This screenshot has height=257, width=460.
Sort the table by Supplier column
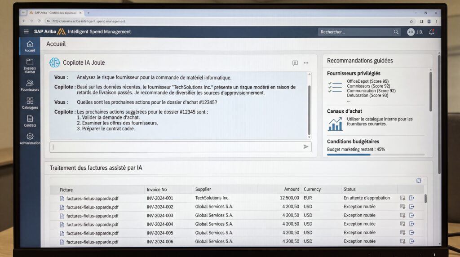click(203, 189)
